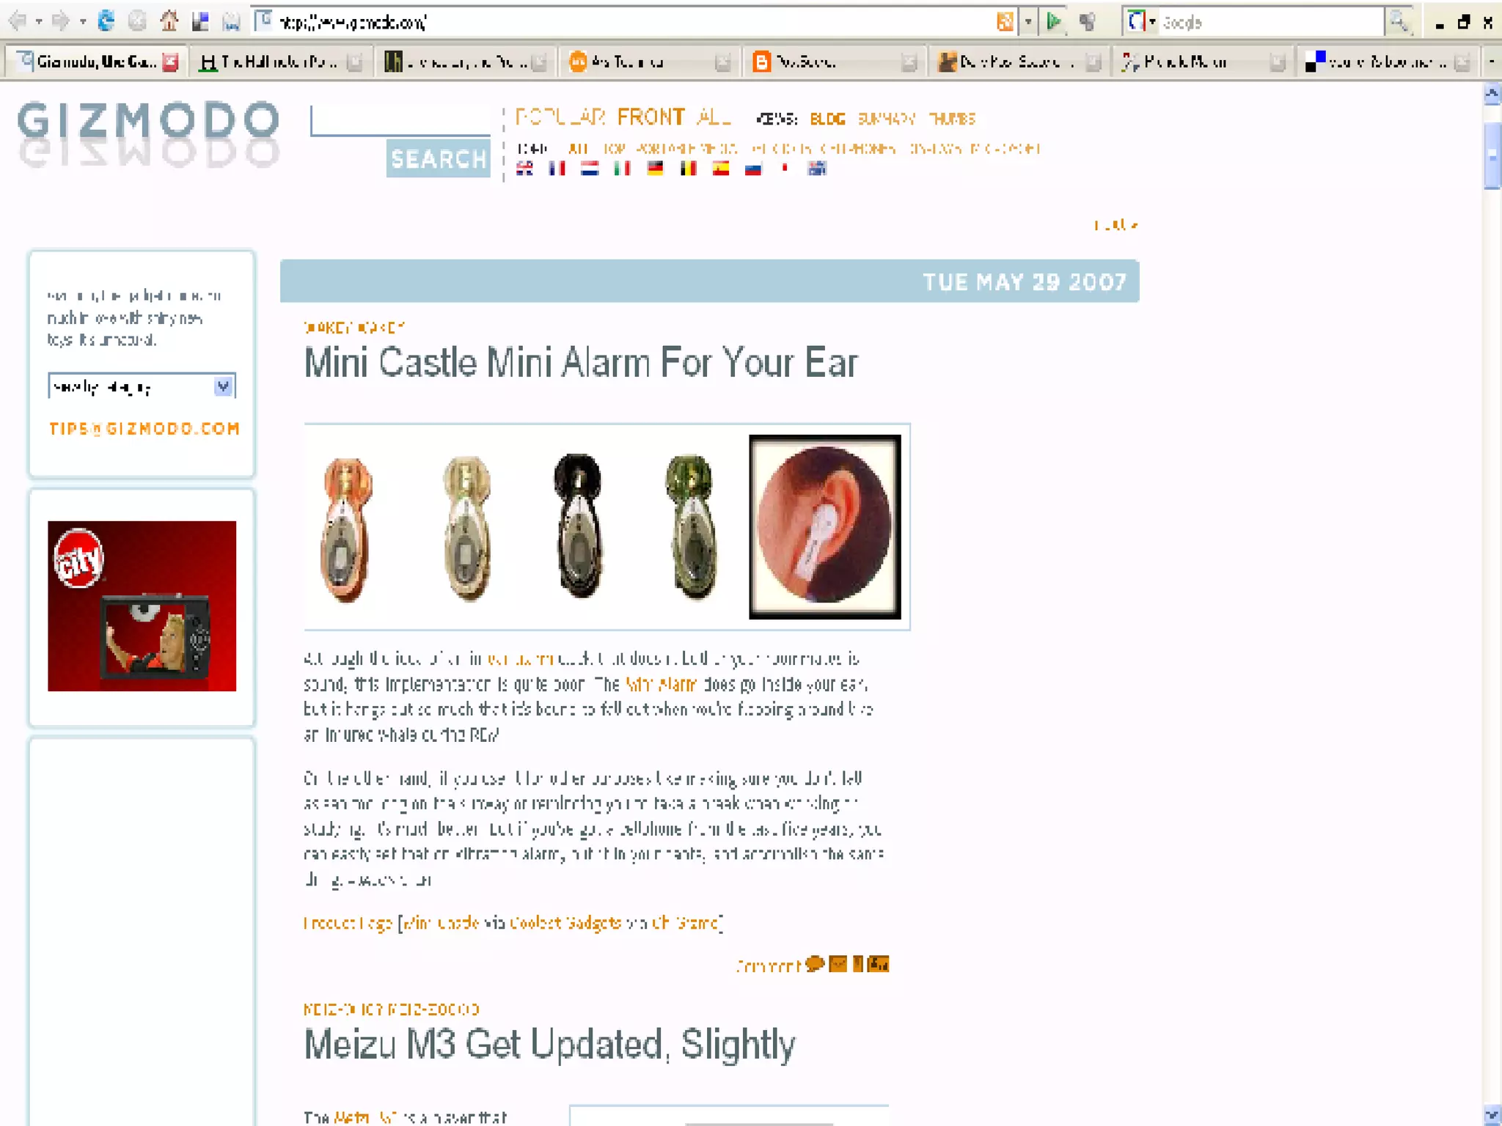
Task: Click the Reload page icon
Action: coord(106,21)
